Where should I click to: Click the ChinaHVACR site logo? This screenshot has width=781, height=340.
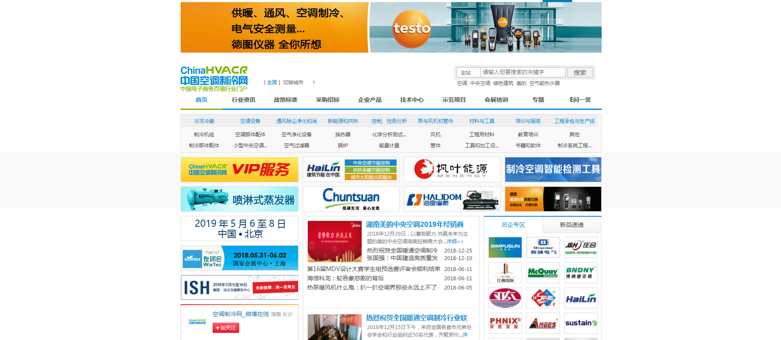click(214, 79)
